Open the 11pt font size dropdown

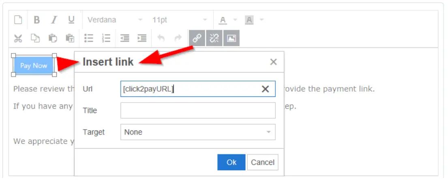[x=180, y=20]
